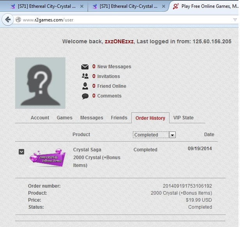The width and height of the screenshot is (240, 227).
Task: Switch to the Games tab
Action: (65, 118)
